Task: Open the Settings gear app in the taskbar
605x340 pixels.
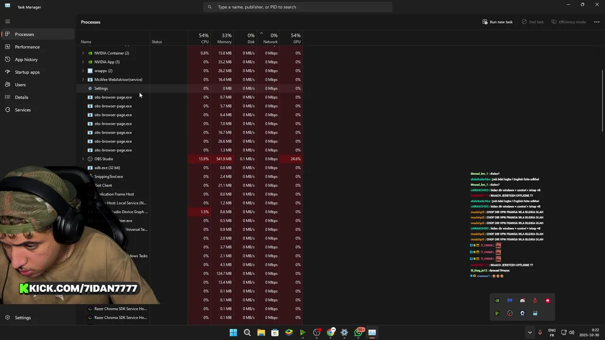Action: click(x=345, y=332)
